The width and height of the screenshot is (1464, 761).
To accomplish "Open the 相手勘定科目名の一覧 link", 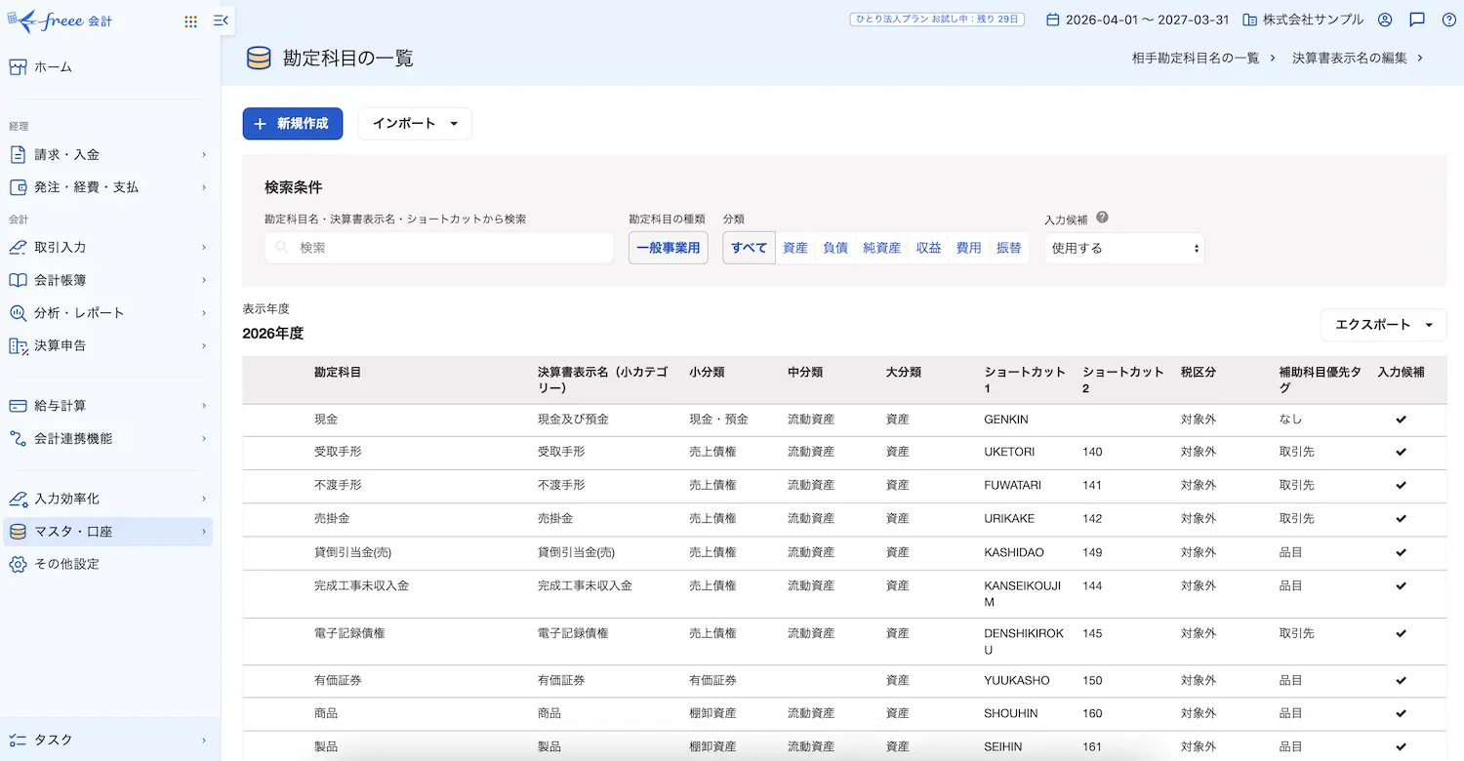I will coord(1203,59).
